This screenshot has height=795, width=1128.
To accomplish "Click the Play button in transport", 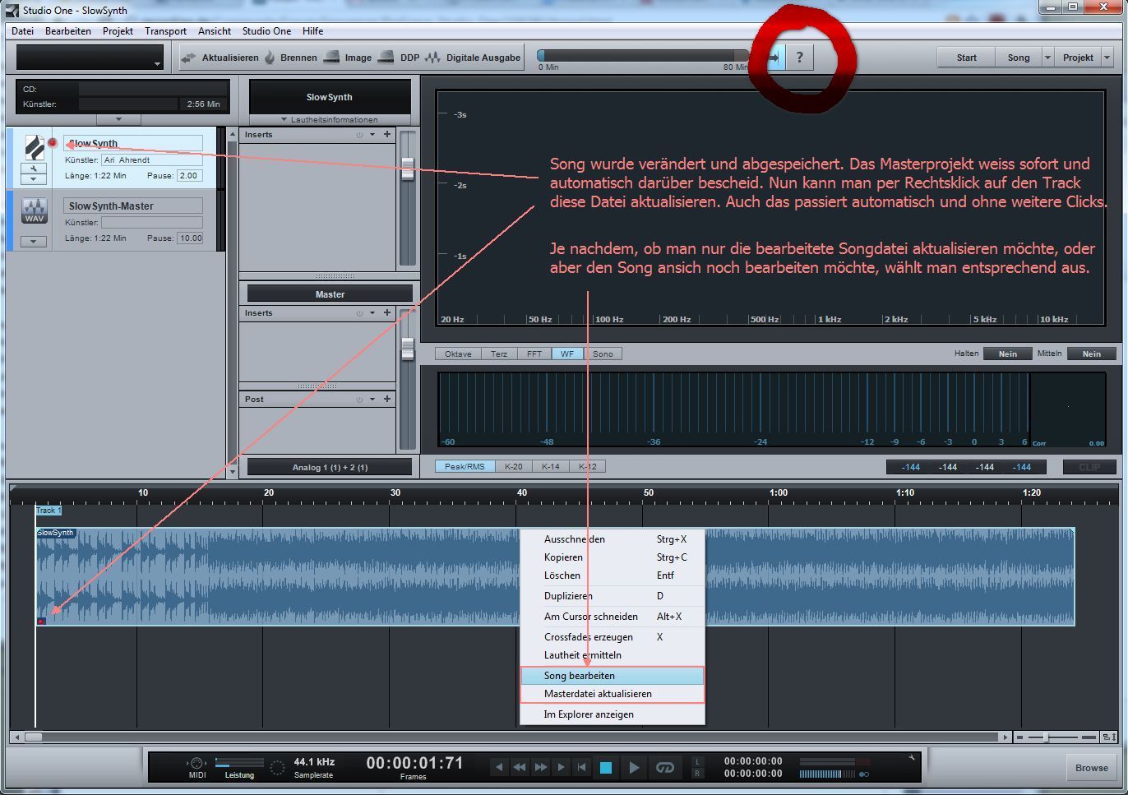I will point(634,768).
